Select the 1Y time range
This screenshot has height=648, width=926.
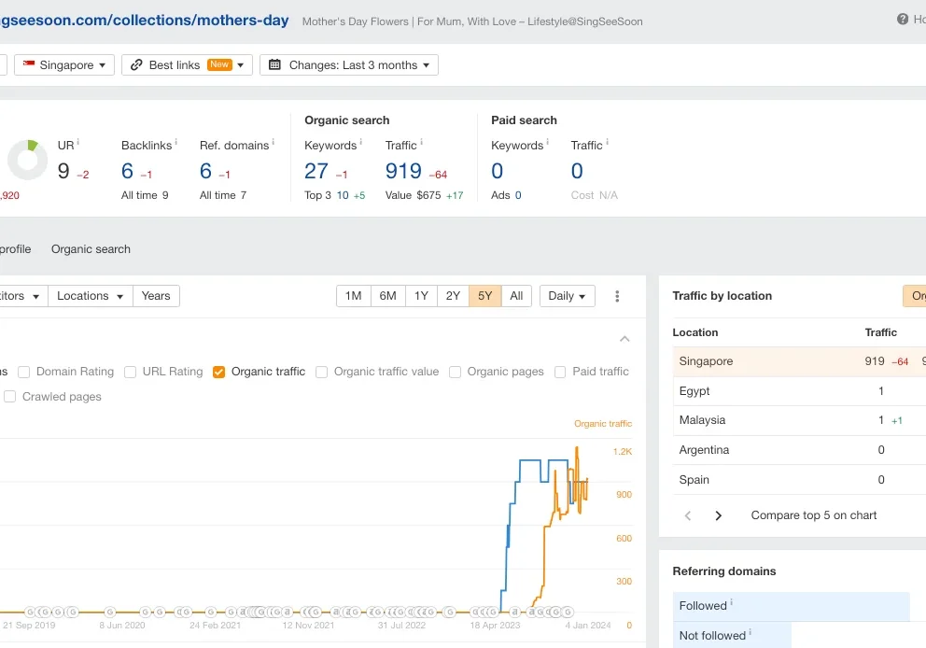click(421, 296)
